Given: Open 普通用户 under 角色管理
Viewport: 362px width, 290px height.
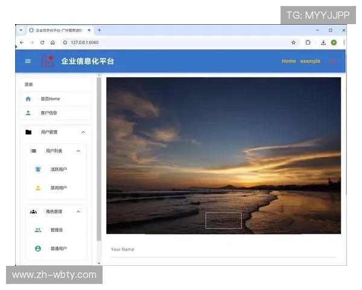Looking at the screenshot, I should point(56,248).
